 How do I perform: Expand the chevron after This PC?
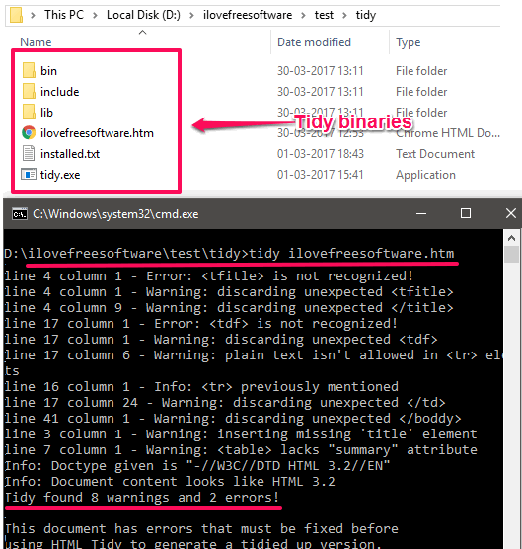point(95,15)
